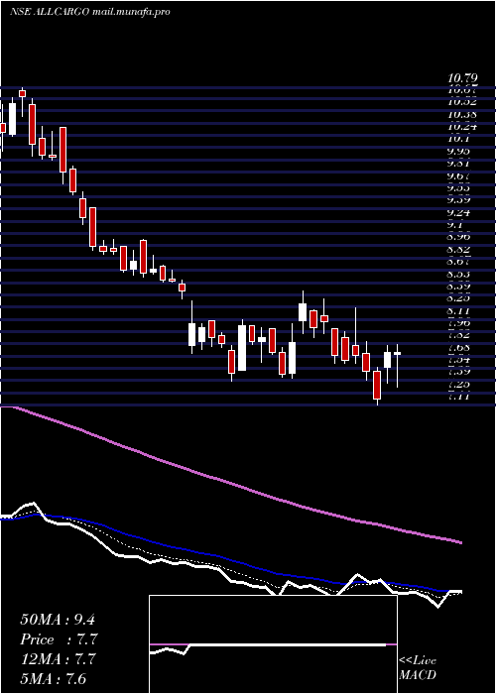The height and width of the screenshot is (694, 496).
Task: Select the 10.1 price axis label
Action: click(x=458, y=139)
